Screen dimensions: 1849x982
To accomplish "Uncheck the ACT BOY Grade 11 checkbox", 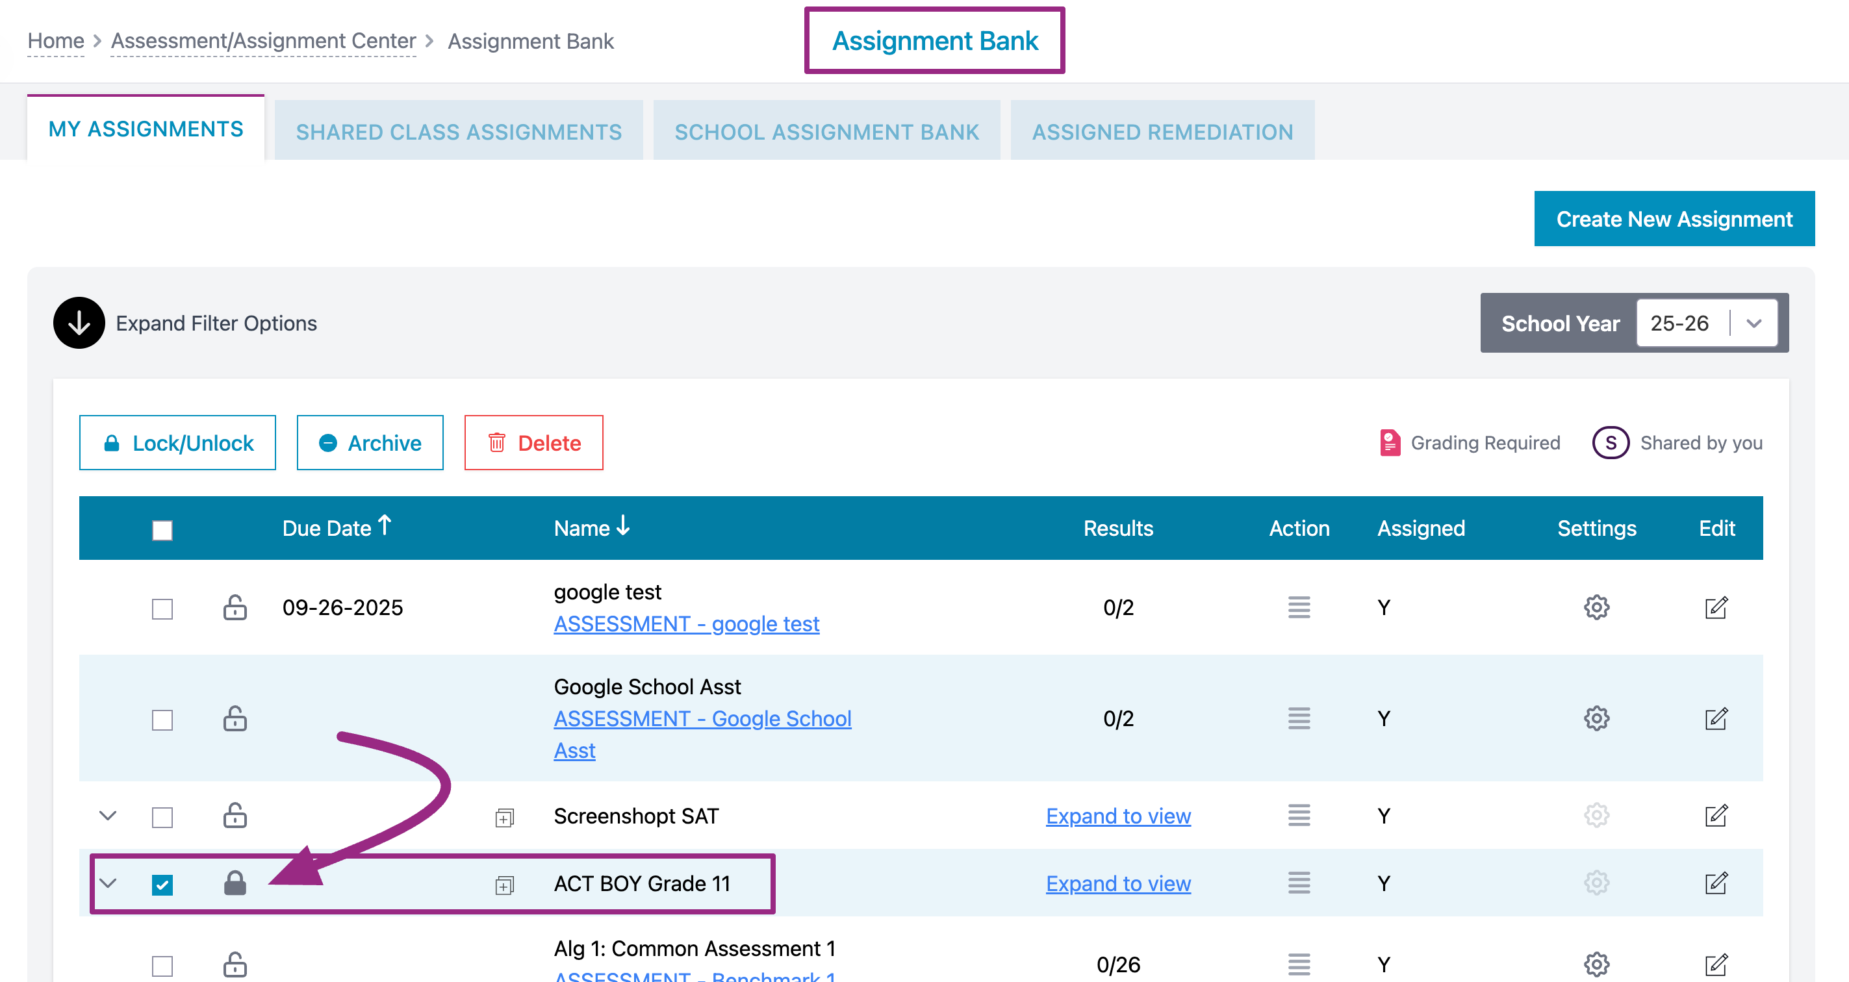I will click(x=162, y=885).
